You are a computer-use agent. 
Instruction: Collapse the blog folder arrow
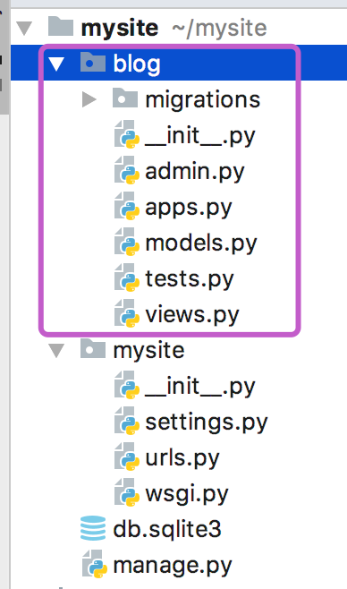(56, 64)
